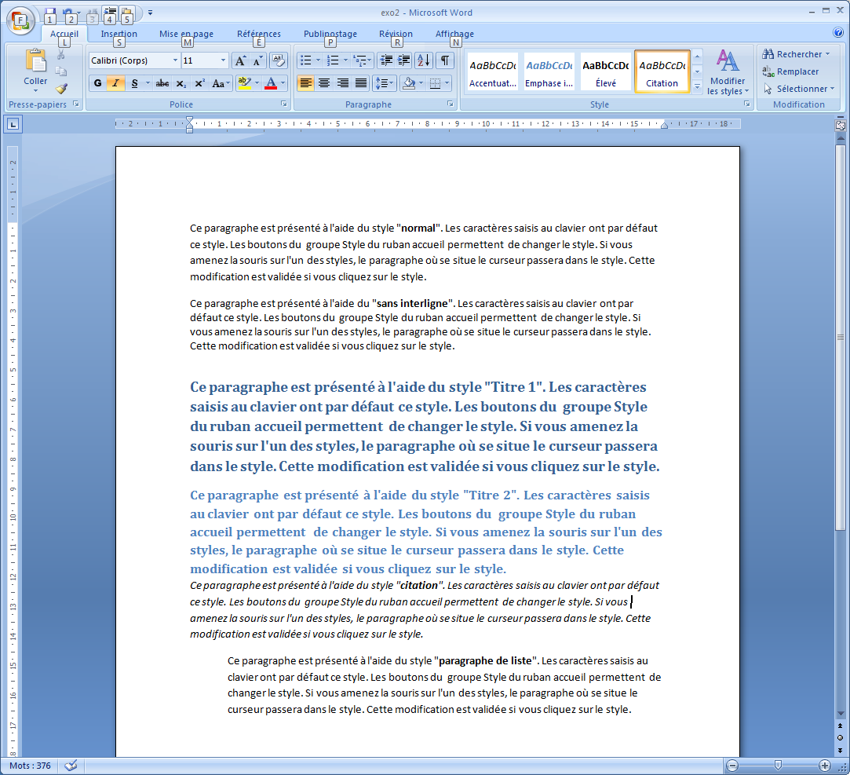
Task: Open Word help with the question mark
Action: [x=838, y=32]
